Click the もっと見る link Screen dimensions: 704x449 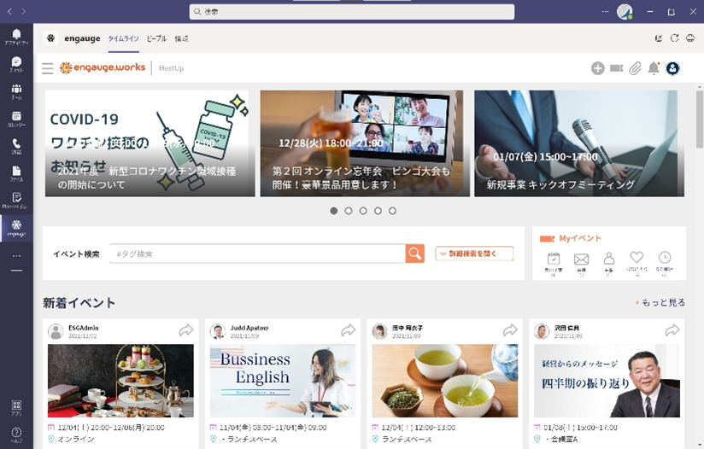tap(663, 303)
